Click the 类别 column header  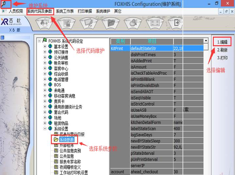point(120,41)
